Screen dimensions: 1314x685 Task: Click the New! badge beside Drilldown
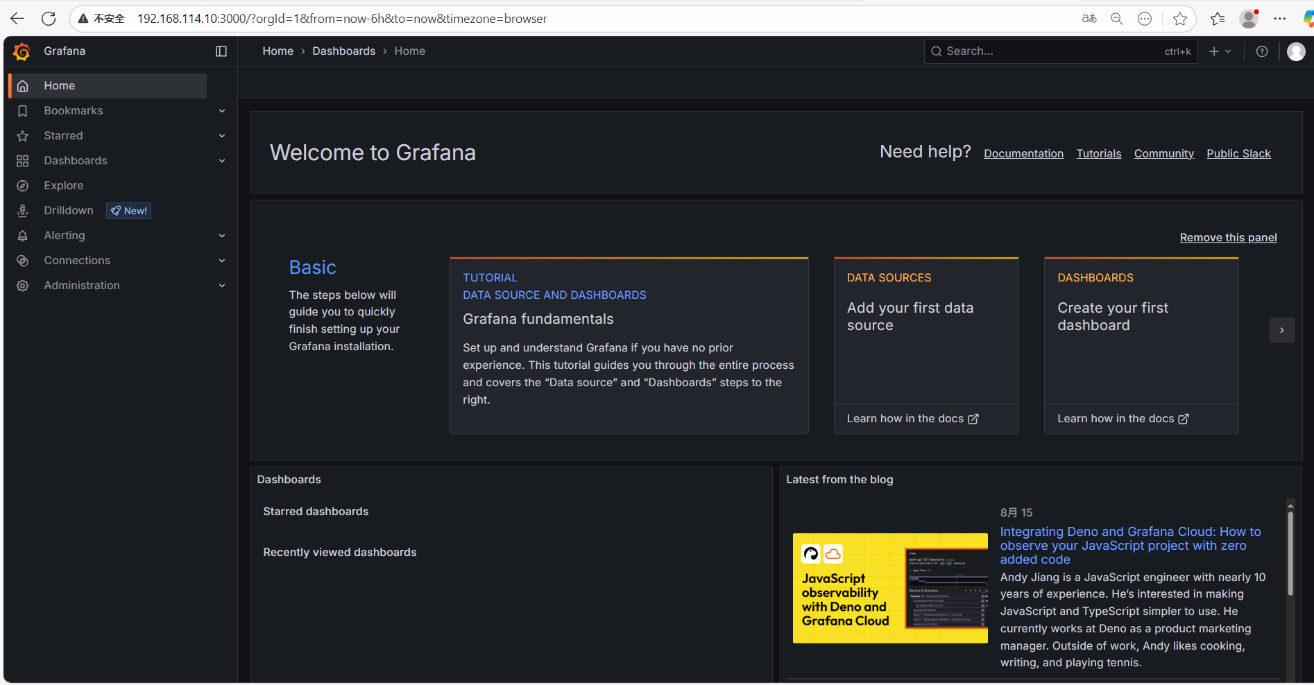[x=129, y=211]
